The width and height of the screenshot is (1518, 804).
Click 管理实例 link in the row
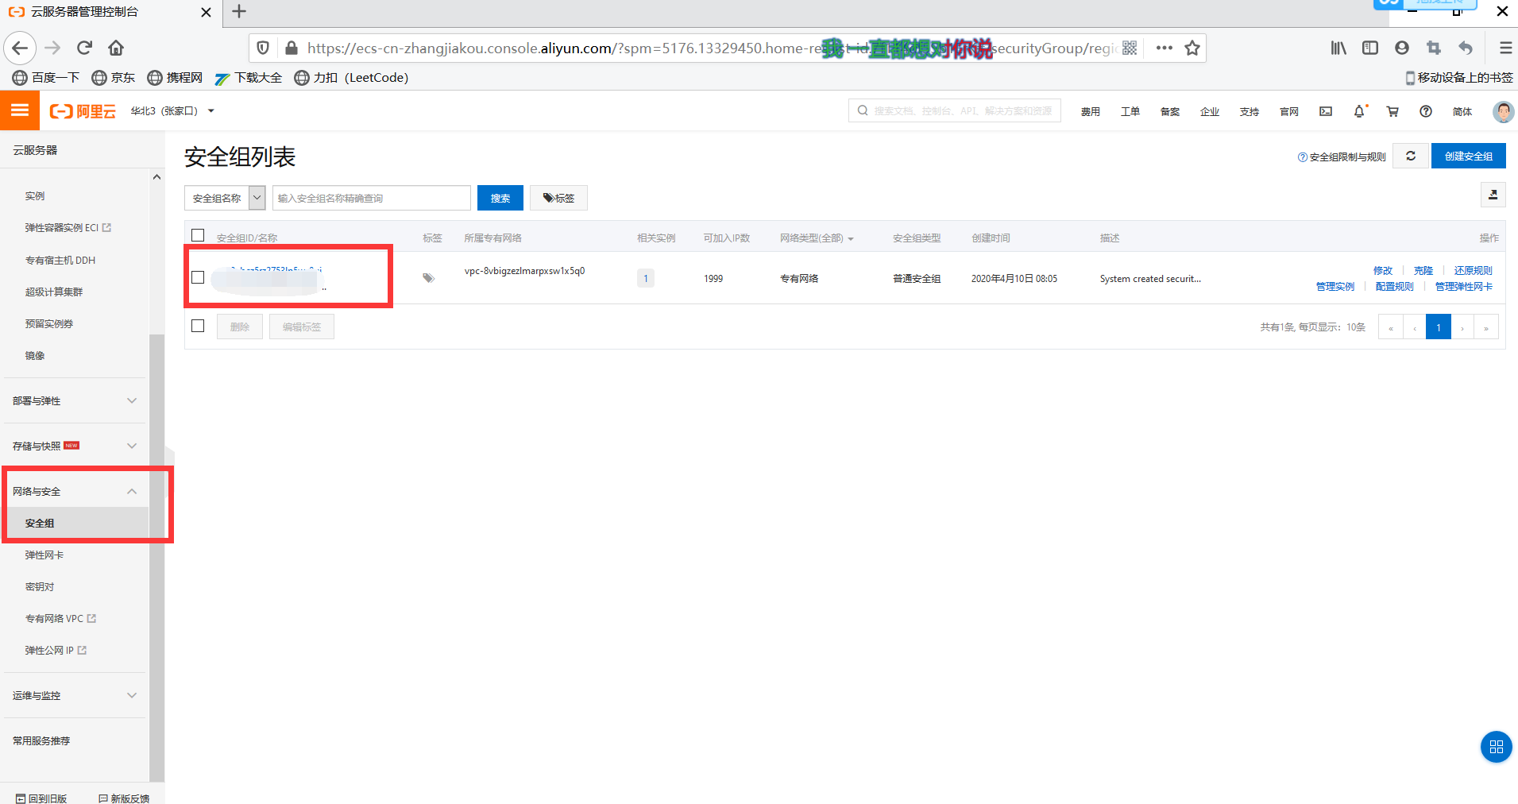1335,286
